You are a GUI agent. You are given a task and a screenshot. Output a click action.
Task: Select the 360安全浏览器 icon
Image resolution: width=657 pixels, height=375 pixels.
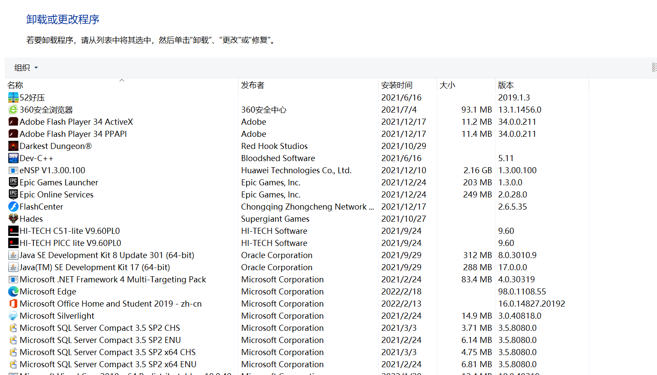click(x=13, y=110)
